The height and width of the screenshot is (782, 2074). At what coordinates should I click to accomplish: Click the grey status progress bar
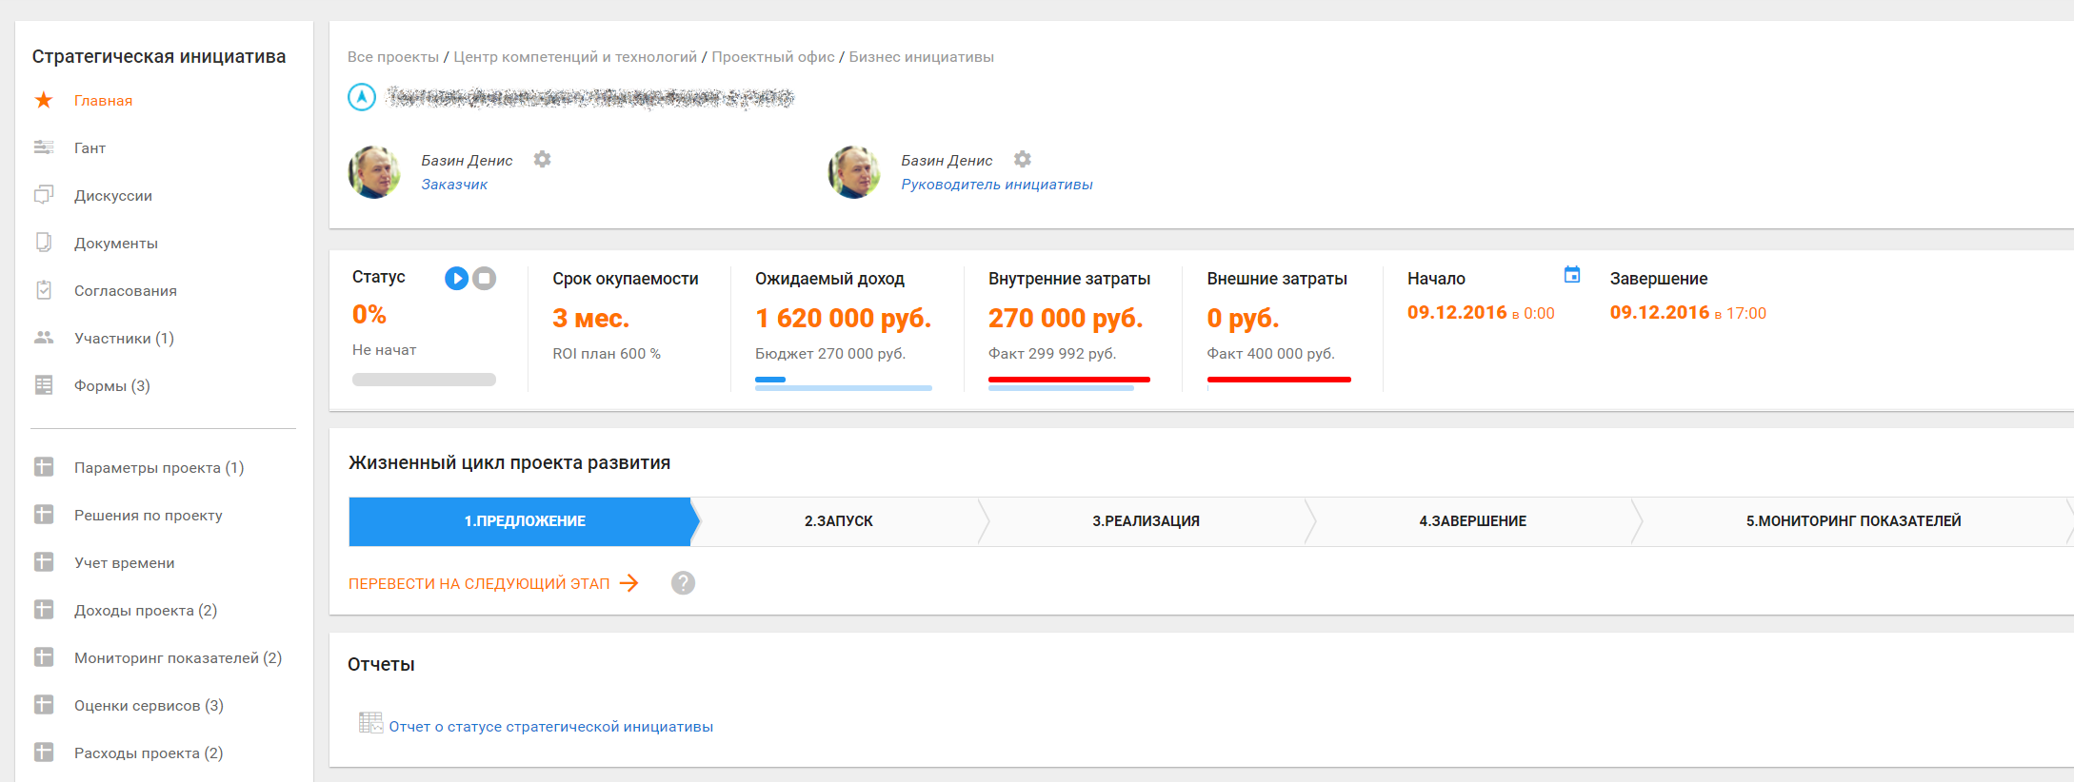pos(424,380)
